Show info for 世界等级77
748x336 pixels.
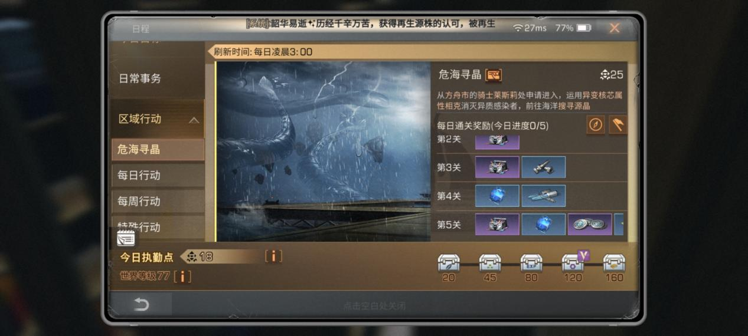pyautogui.click(x=182, y=276)
